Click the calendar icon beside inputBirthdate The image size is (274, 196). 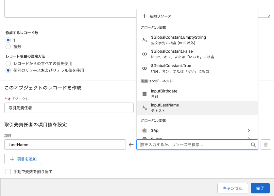(144, 94)
